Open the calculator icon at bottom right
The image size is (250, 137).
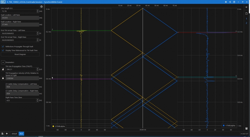(246, 128)
